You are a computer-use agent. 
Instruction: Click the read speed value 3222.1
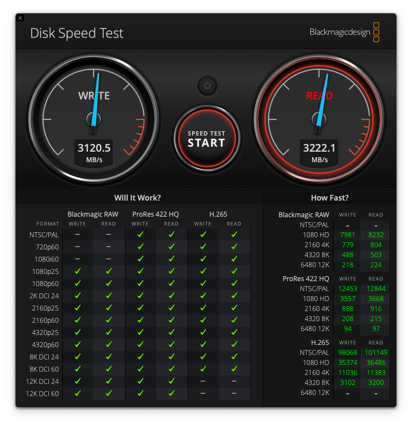pos(319,148)
